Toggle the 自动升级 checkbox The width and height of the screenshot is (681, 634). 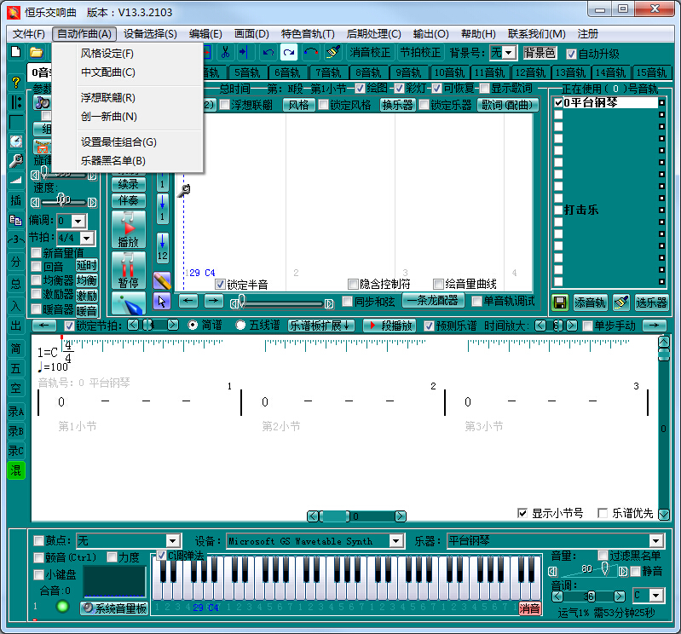click(x=572, y=54)
